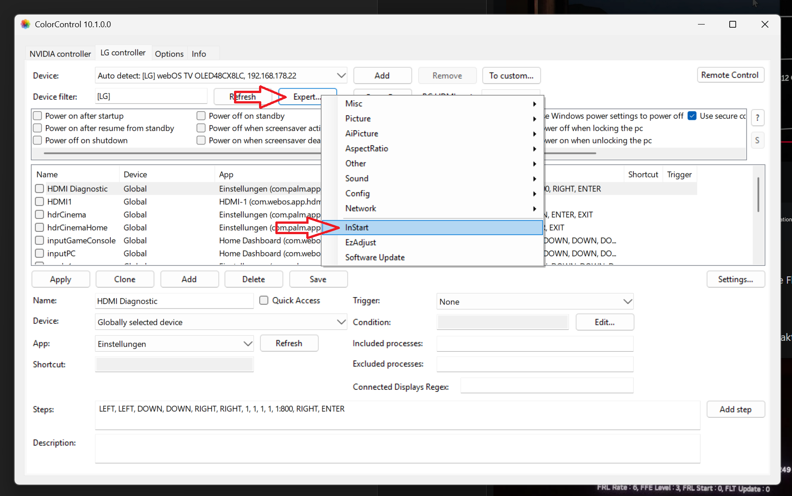Open the AiPicture submenu

[x=433, y=133]
